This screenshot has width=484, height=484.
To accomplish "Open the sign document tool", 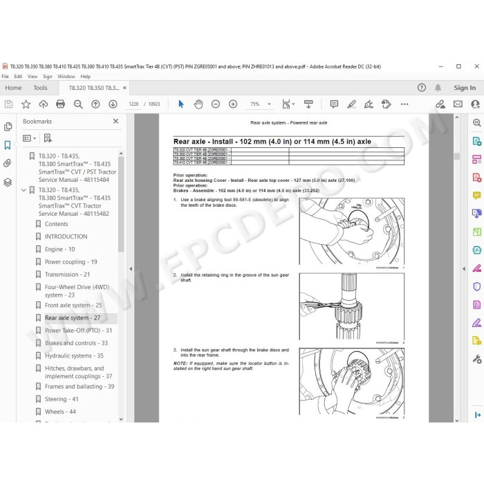I will click(369, 104).
